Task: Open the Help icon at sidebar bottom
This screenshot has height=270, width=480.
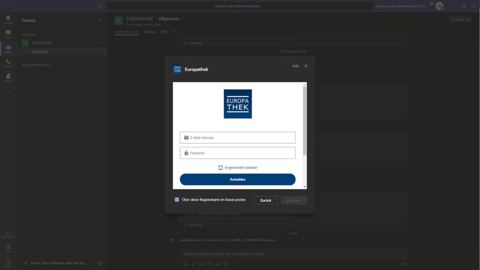Action: [x=8, y=262]
